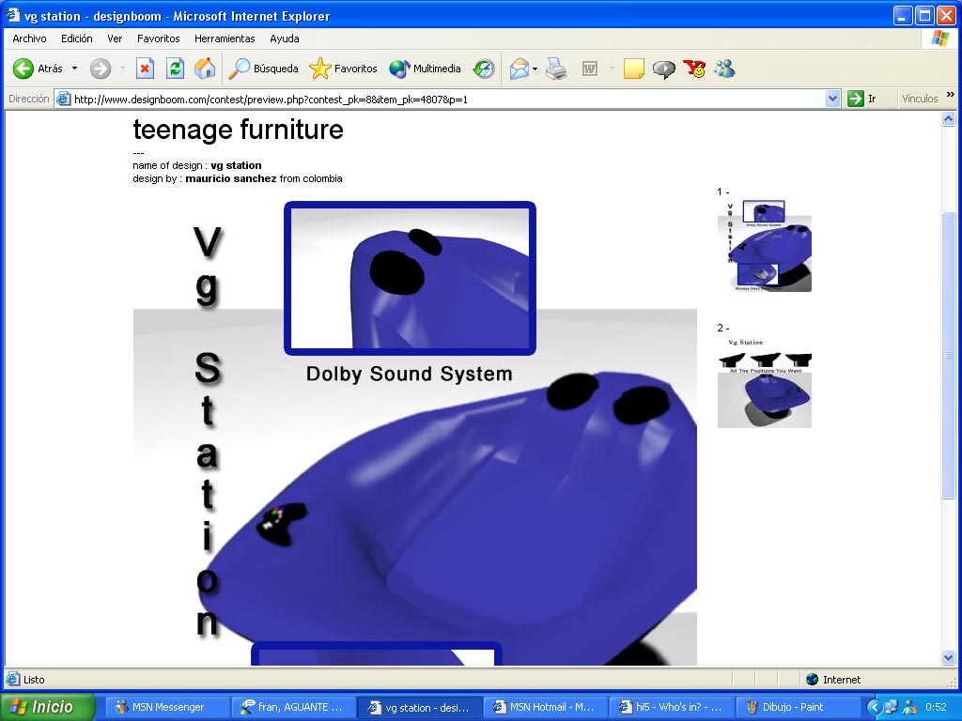This screenshot has height=721, width=962.
Task: Go to the Home page icon
Action: coord(204,69)
